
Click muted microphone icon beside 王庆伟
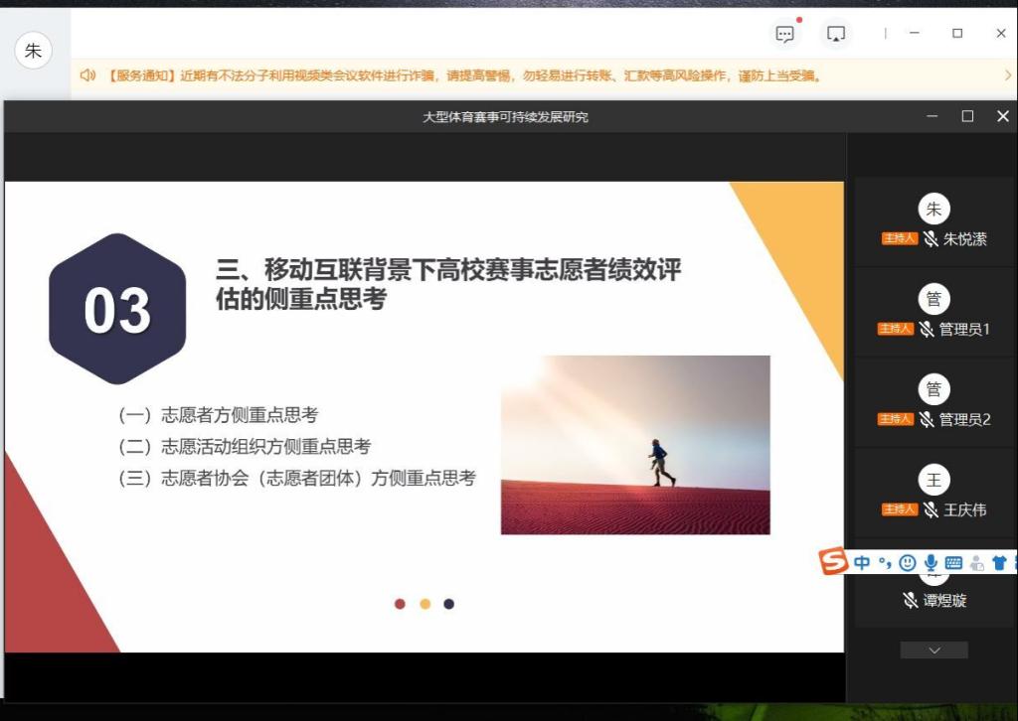pos(931,509)
